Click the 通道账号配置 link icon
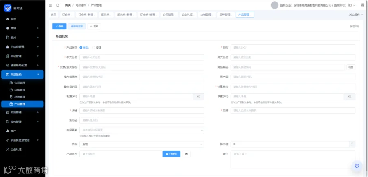 point(7,65)
